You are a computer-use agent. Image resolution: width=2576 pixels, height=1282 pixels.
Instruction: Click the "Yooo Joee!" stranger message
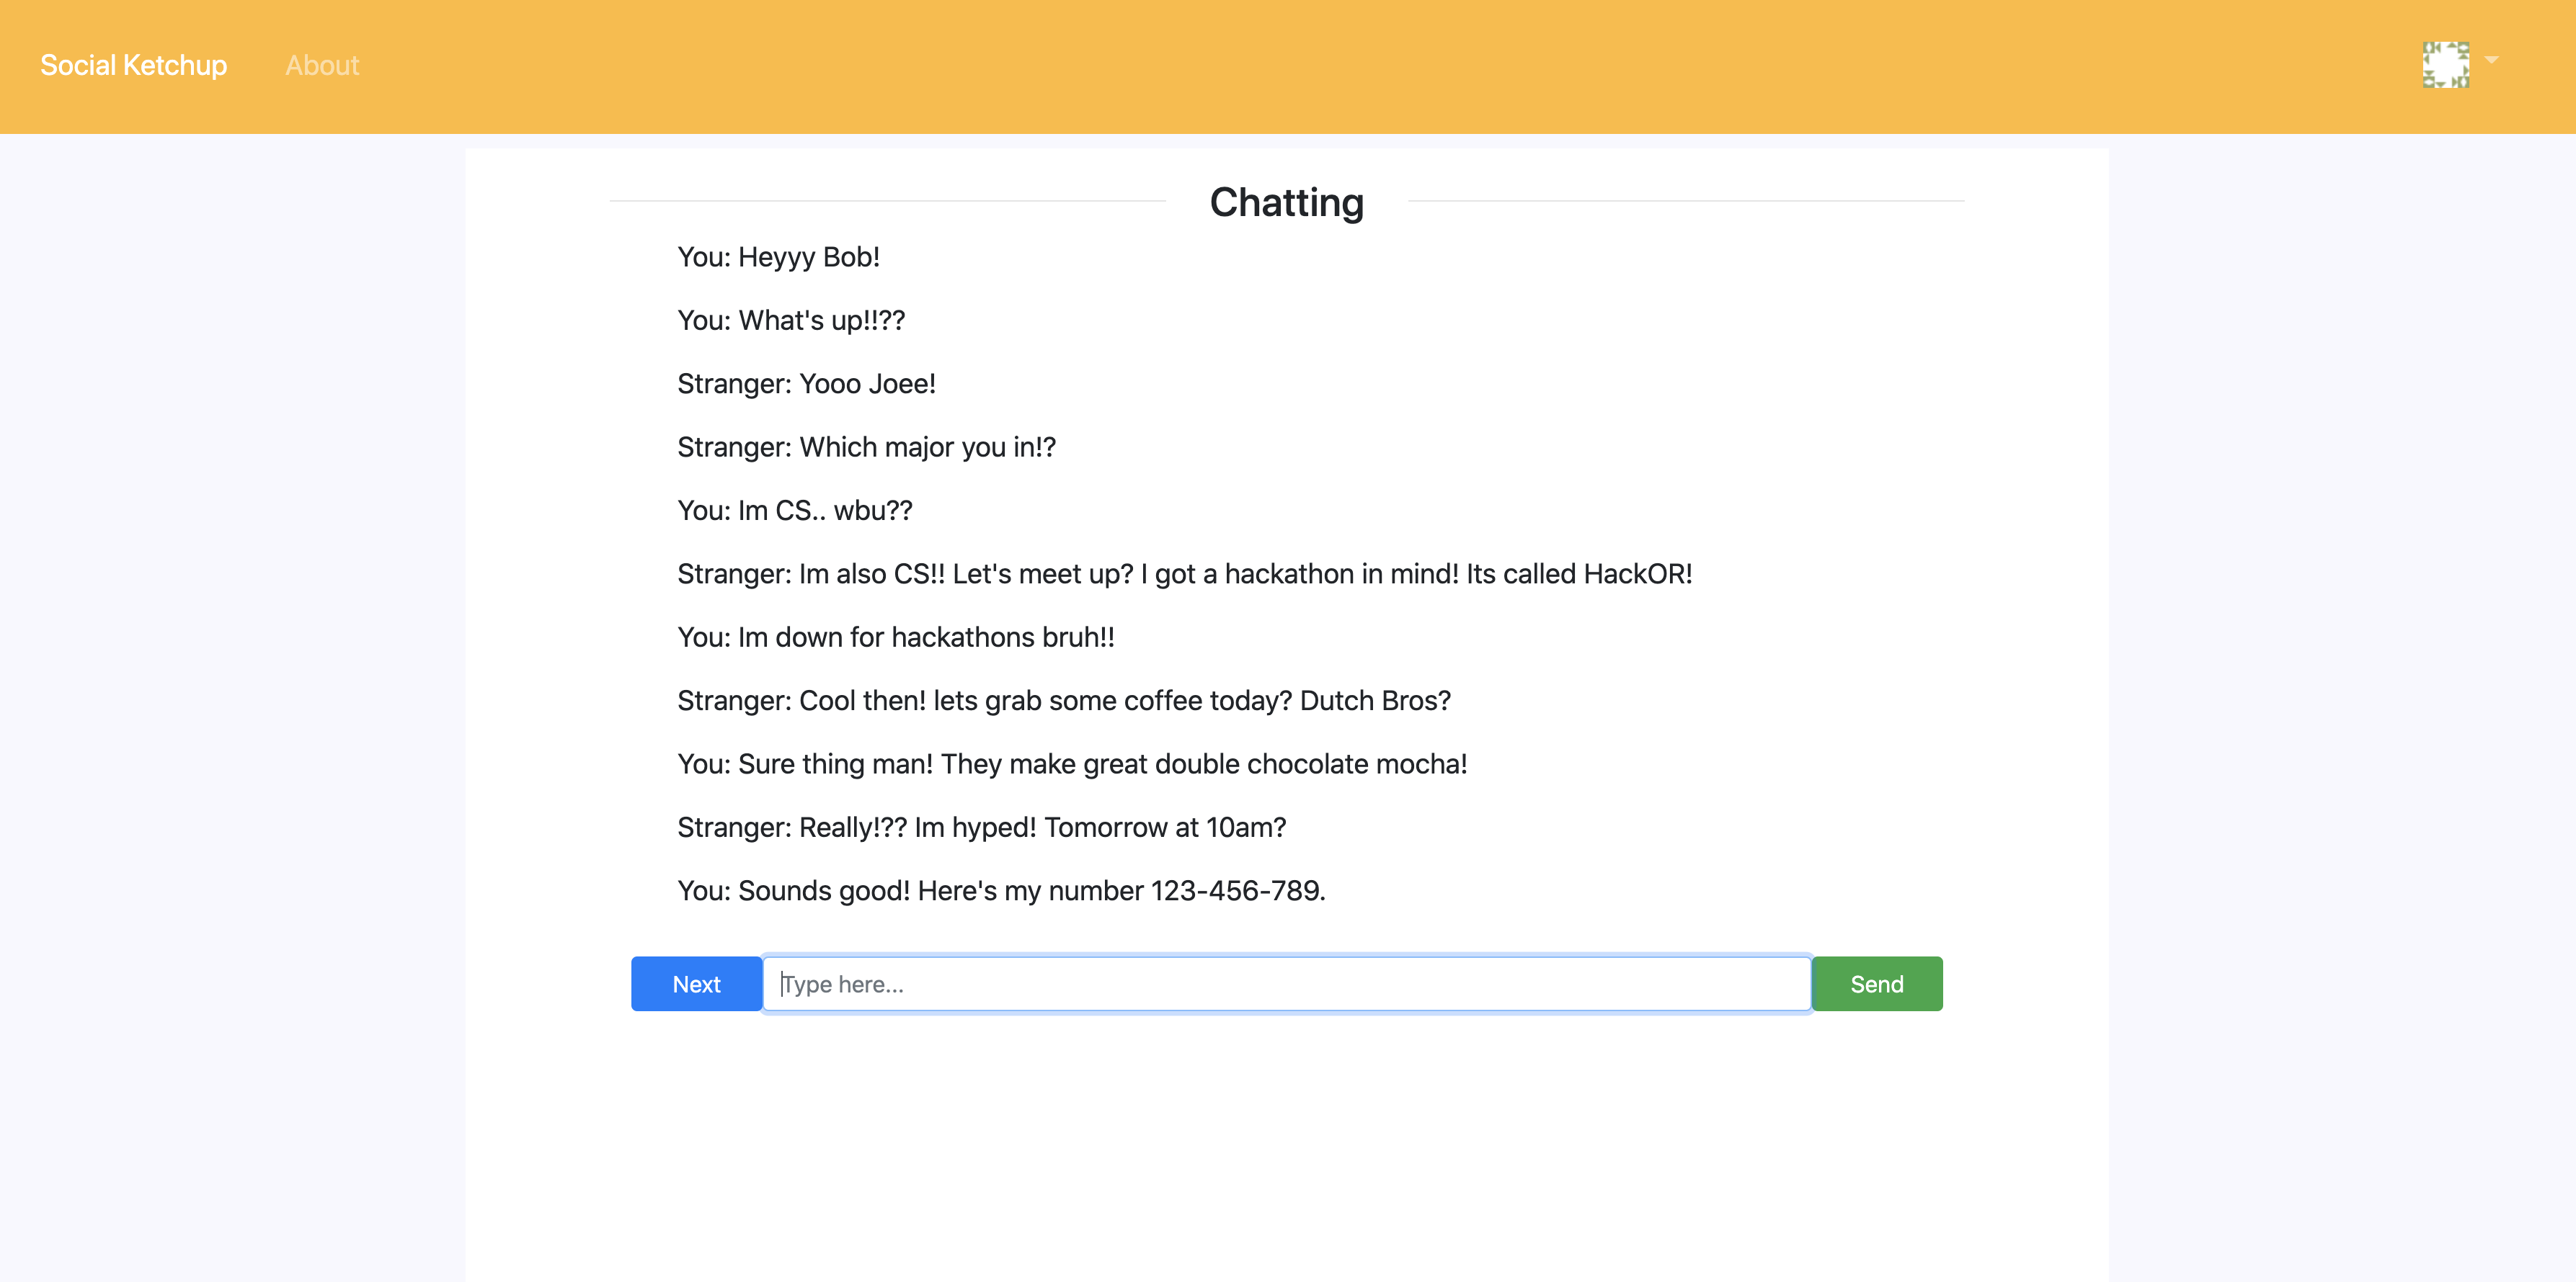coord(806,385)
